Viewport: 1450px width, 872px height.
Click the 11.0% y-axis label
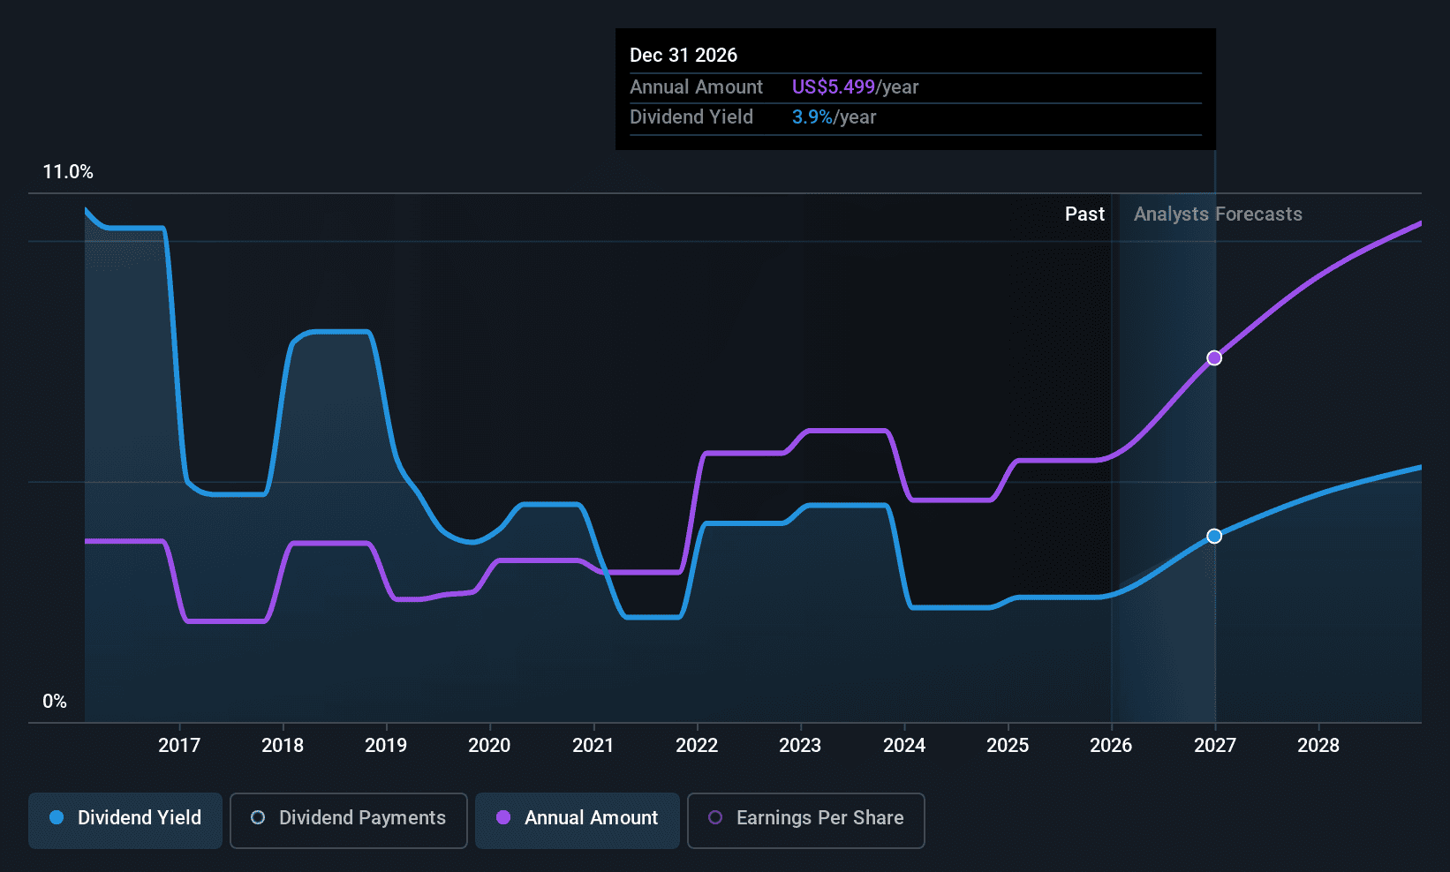(x=68, y=172)
